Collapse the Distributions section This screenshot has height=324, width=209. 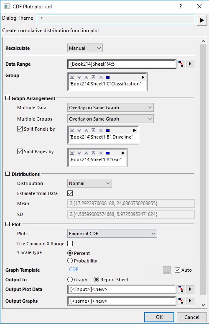coord(8,174)
